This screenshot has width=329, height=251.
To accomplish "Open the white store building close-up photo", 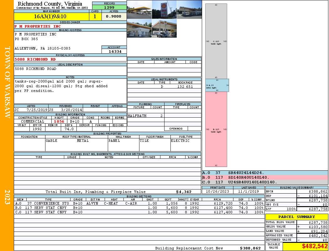I will coord(139,29).
